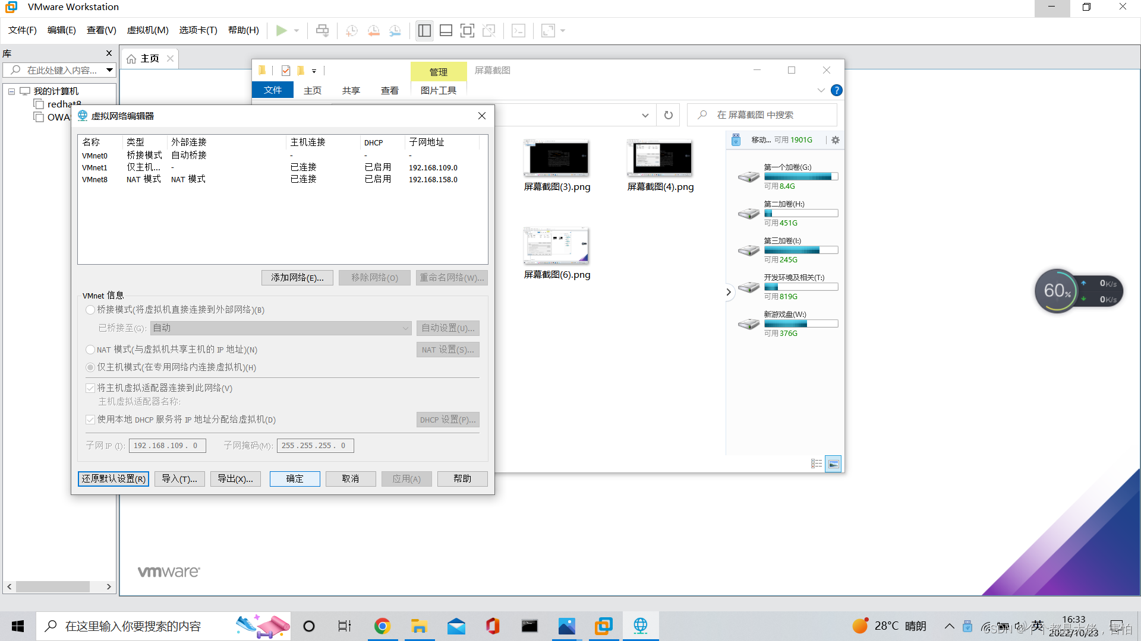
Task: Open the library search dropdown arrow
Action: [x=109, y=70]
